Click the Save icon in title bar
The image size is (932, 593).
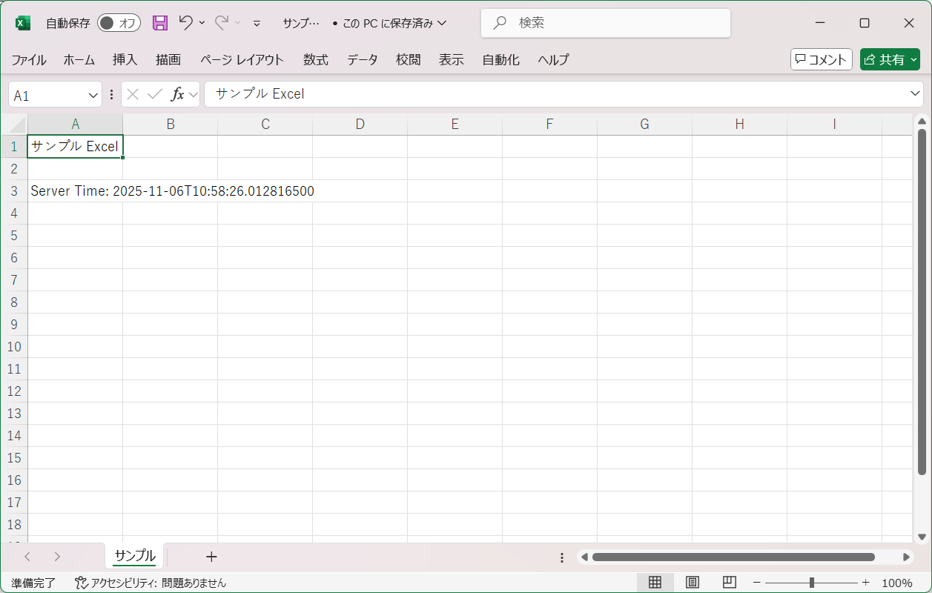point(160,23)
